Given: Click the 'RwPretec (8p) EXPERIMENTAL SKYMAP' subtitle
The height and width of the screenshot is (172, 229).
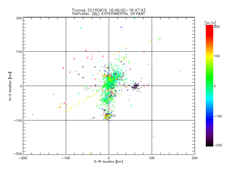Looking at the screenshot, I should pyautogui.click(x=108, y=13).
